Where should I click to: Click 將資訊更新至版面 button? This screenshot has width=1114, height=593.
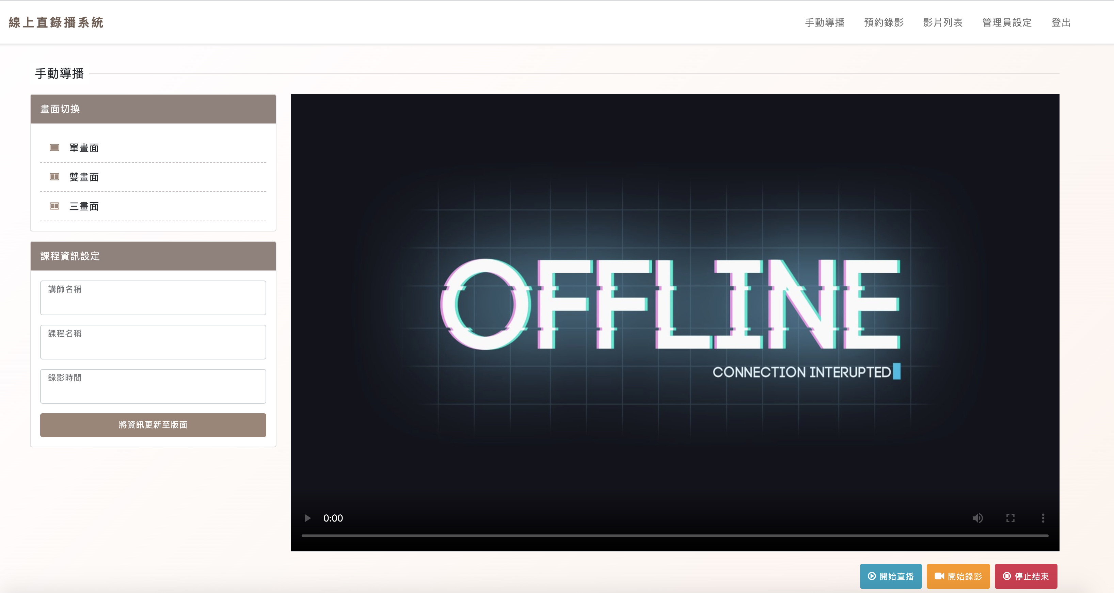pos(153,425)
